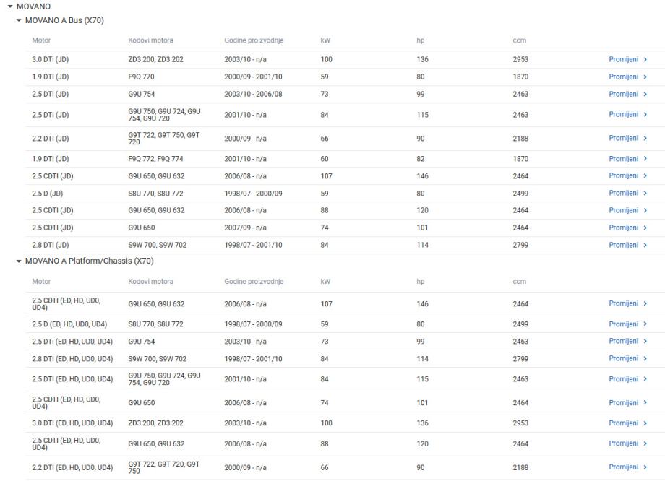The width and height of the screenshot is (665, 481).
Task: Click chevron arrow in Platform/Chassis 2.5 D row
Action: point(645,324)
